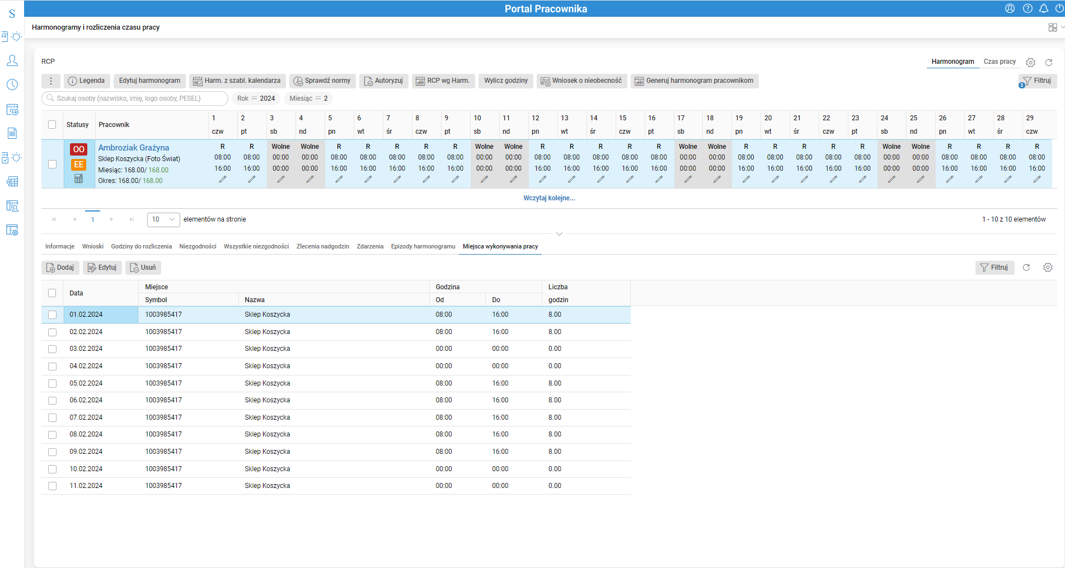Click the Wczytaj kolejne link
This screenshot has width=1065, height=568.
[x=549, y=198]
